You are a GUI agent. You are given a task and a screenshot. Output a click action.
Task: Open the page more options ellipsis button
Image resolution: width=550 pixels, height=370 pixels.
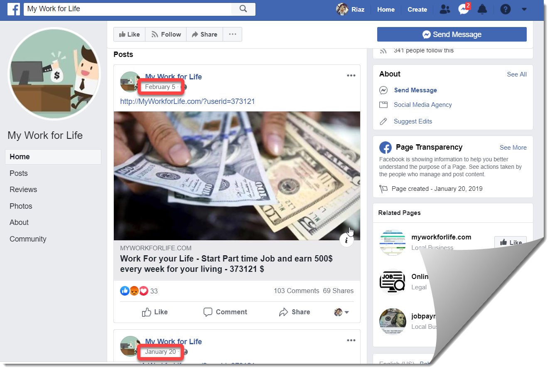[232, 35]
